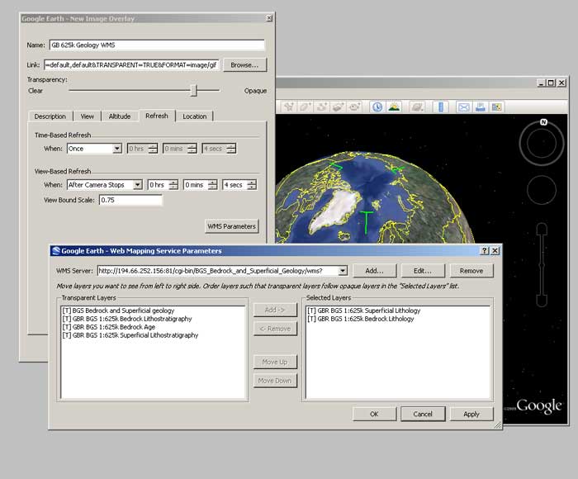Viewport: 578px width, 479px height.
Task: Click the Add Path toolbar icon
Action: click(x=322, y=107)
